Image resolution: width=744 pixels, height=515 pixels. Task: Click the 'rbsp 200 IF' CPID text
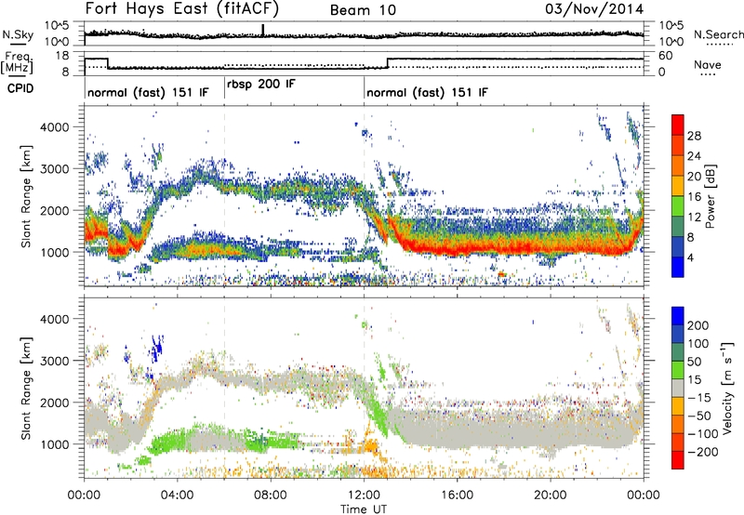tap(261, 85)
